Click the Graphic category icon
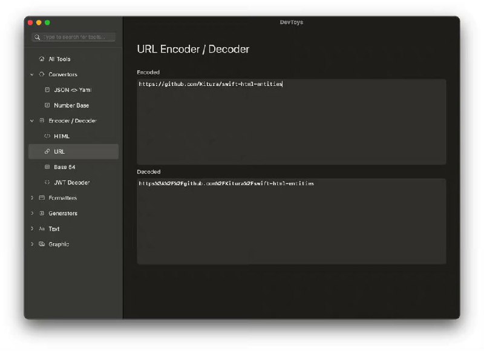Image resolution: width=484 pixels, height=351 pixels. coord(42,244)
